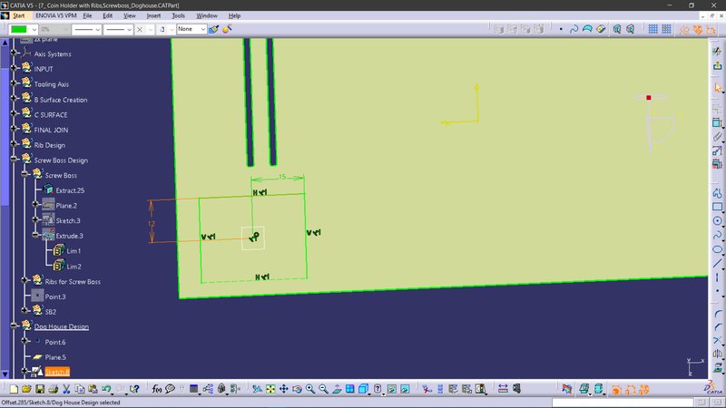Expand the SB2 node
This screenshot has height=408, width=726.
[x=25, y=310]
